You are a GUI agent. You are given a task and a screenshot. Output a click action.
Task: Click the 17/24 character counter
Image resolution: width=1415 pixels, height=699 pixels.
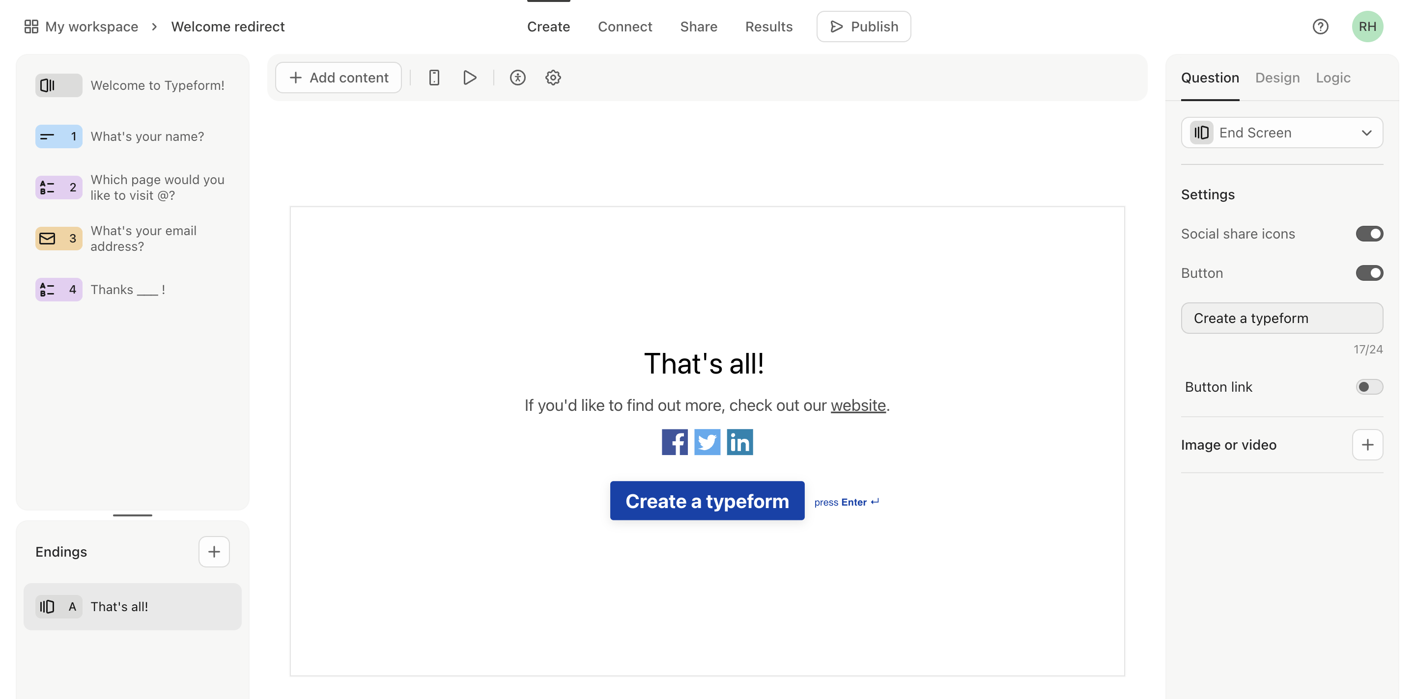1368,349
